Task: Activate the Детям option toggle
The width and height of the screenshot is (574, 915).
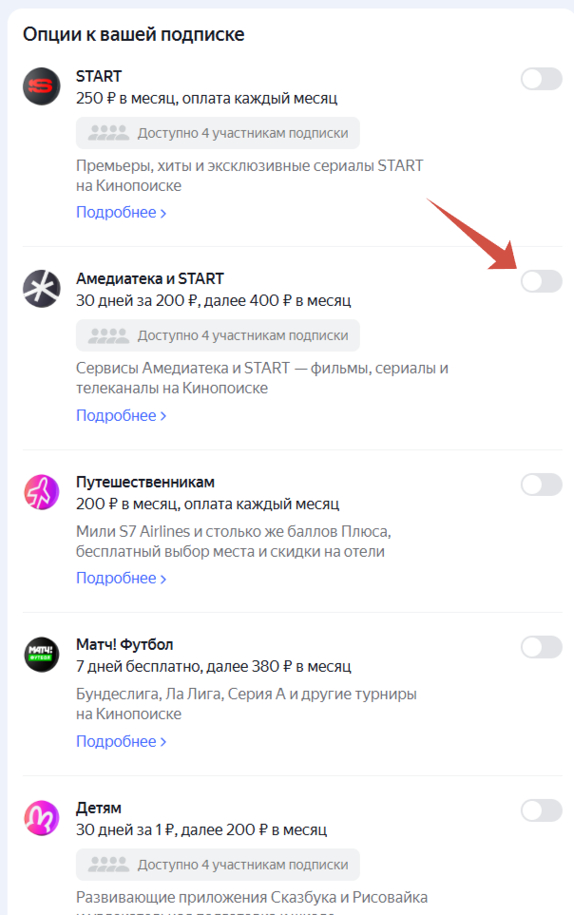Action: [x=542, y=810]
